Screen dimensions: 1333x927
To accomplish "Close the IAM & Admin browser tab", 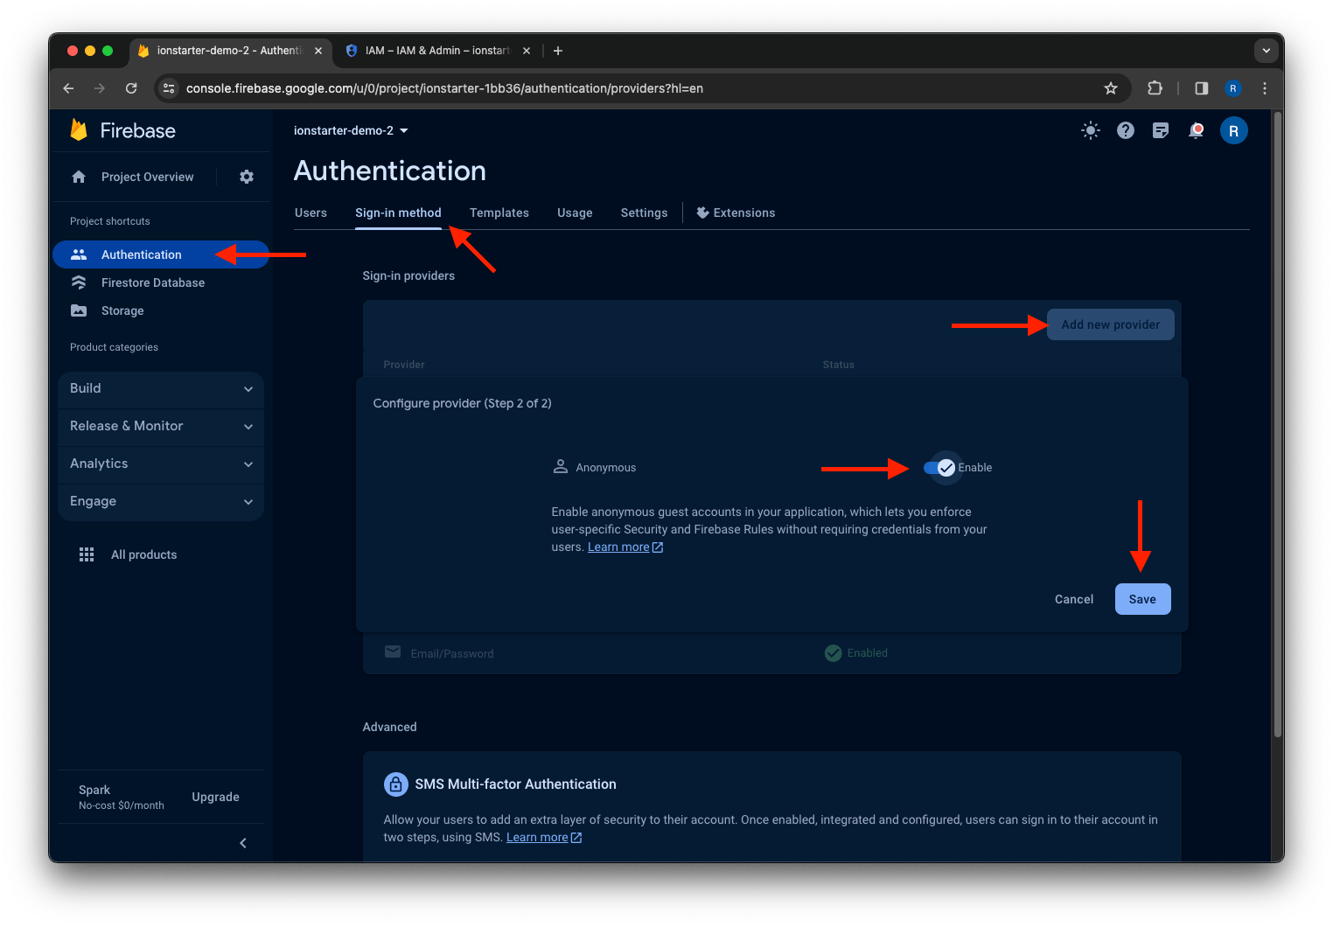I will pyautogui.click(x=527, y=51).
